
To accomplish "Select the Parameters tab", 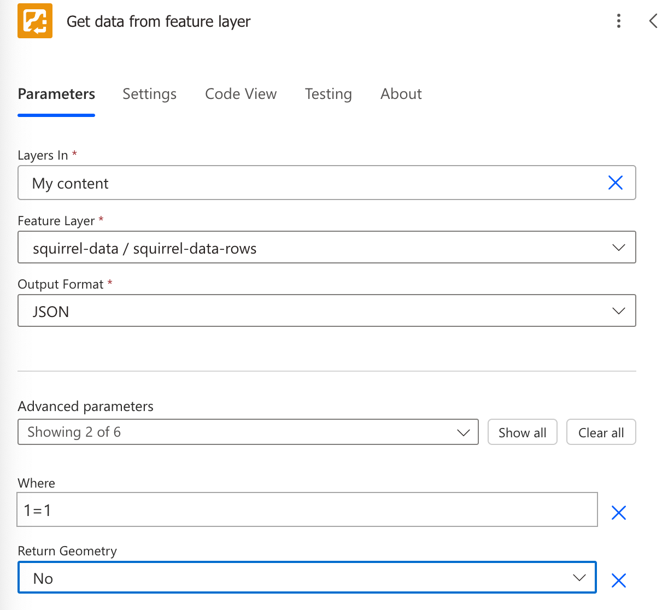I will point(56,94).
